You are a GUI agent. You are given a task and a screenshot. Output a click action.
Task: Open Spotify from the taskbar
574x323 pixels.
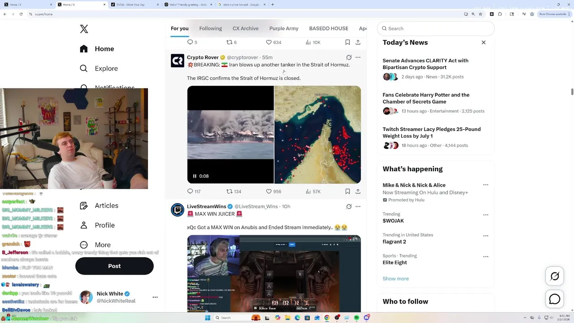coord(357,318)
